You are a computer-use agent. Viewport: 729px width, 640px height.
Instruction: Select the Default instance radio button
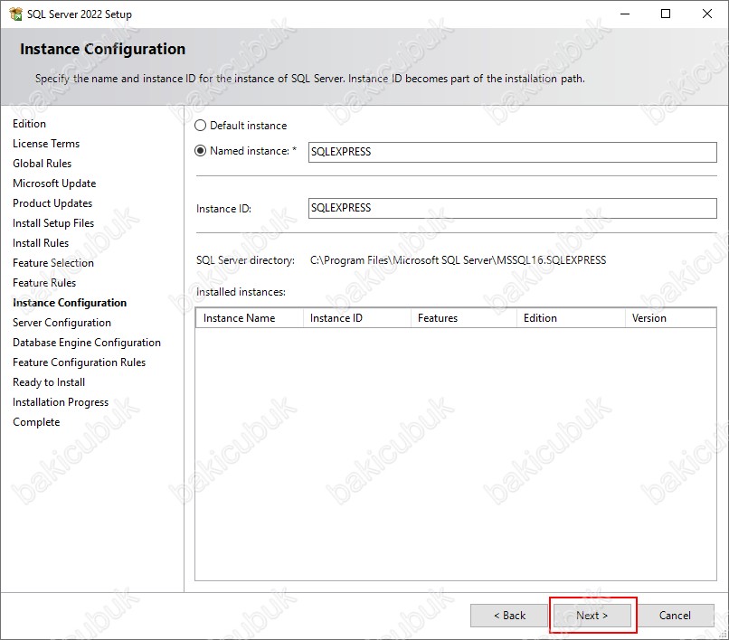201,126
